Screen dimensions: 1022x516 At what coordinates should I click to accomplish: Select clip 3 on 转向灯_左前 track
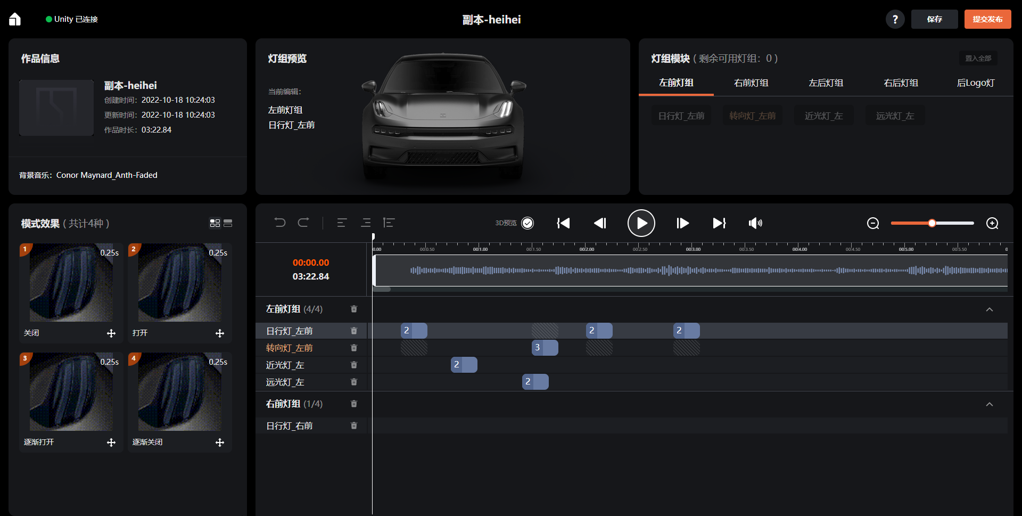[x=545, y=348]
